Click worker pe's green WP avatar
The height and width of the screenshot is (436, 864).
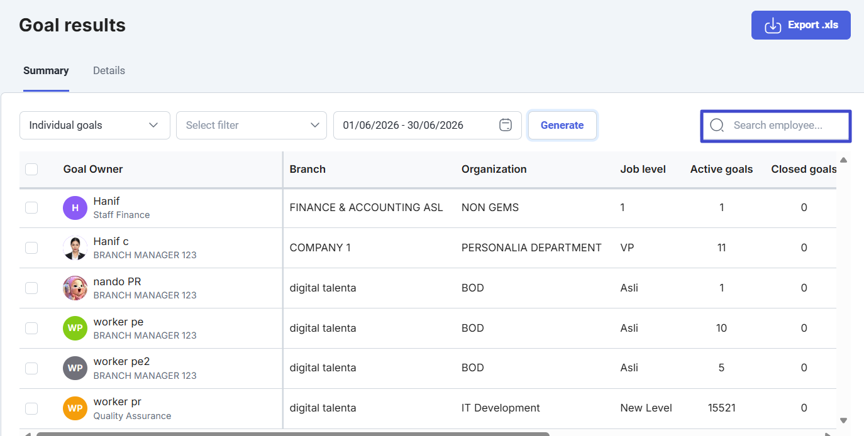click(75, 328)
